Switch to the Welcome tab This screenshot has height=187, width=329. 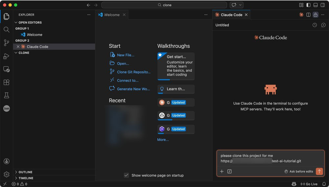pos(112,15)
